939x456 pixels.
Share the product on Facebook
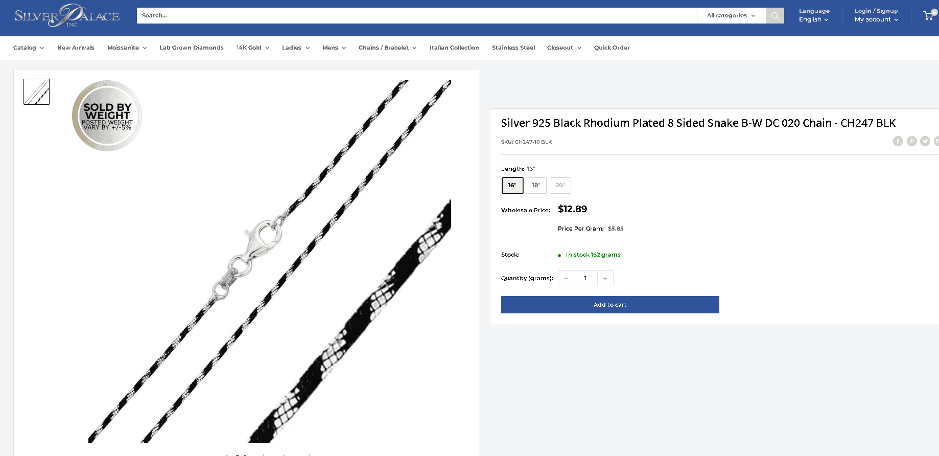(898, 141)
